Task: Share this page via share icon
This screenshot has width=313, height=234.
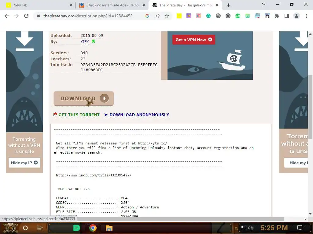Action: point(157,16)
